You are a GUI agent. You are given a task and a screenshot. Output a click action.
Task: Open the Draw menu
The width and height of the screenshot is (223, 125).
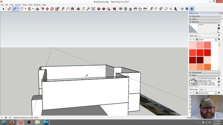coord(25,5)
